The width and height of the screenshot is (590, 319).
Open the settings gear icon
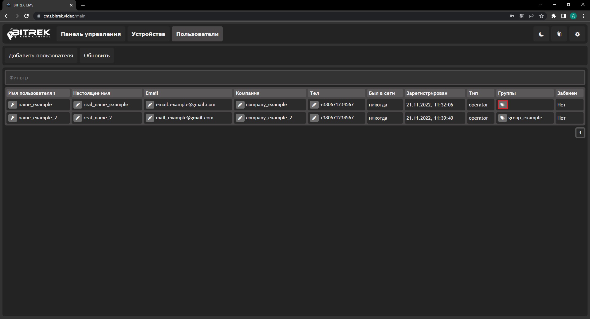[577, 34]
